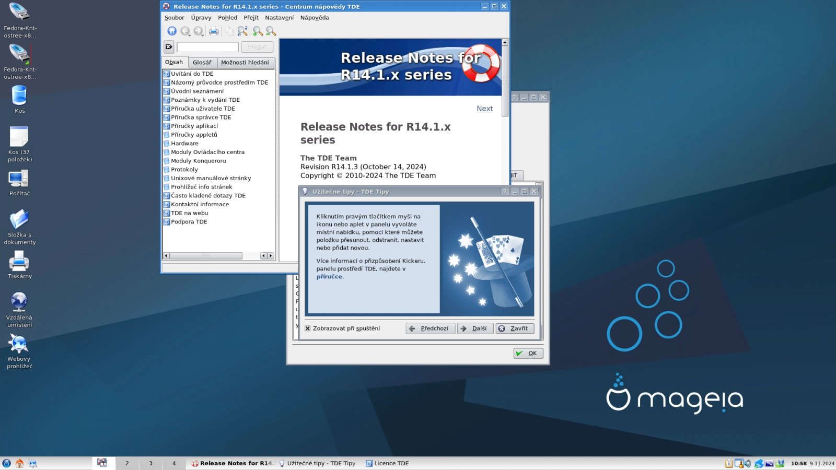Image resolution: width=836 pixels, height=470 pixels.
Task: Open the Tiskárny desktop icon
Action: (x=19, y=265)
